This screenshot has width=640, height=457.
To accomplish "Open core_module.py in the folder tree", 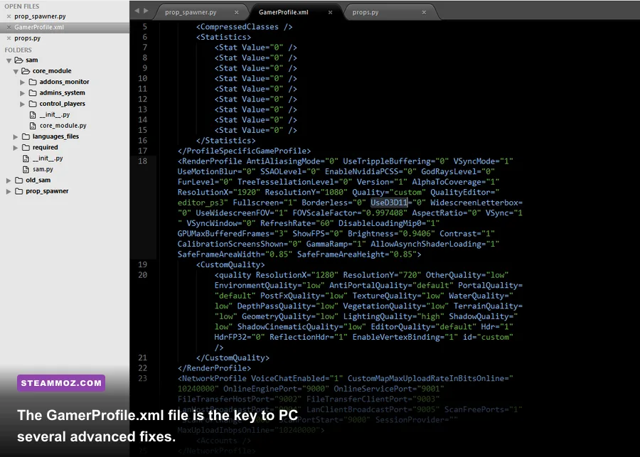I will (63, 126).
